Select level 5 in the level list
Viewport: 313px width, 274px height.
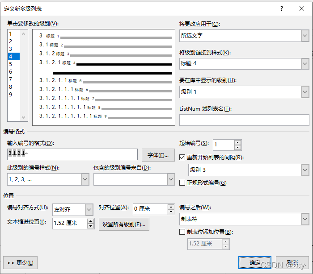pyautogui.click(x=13, y=64)
